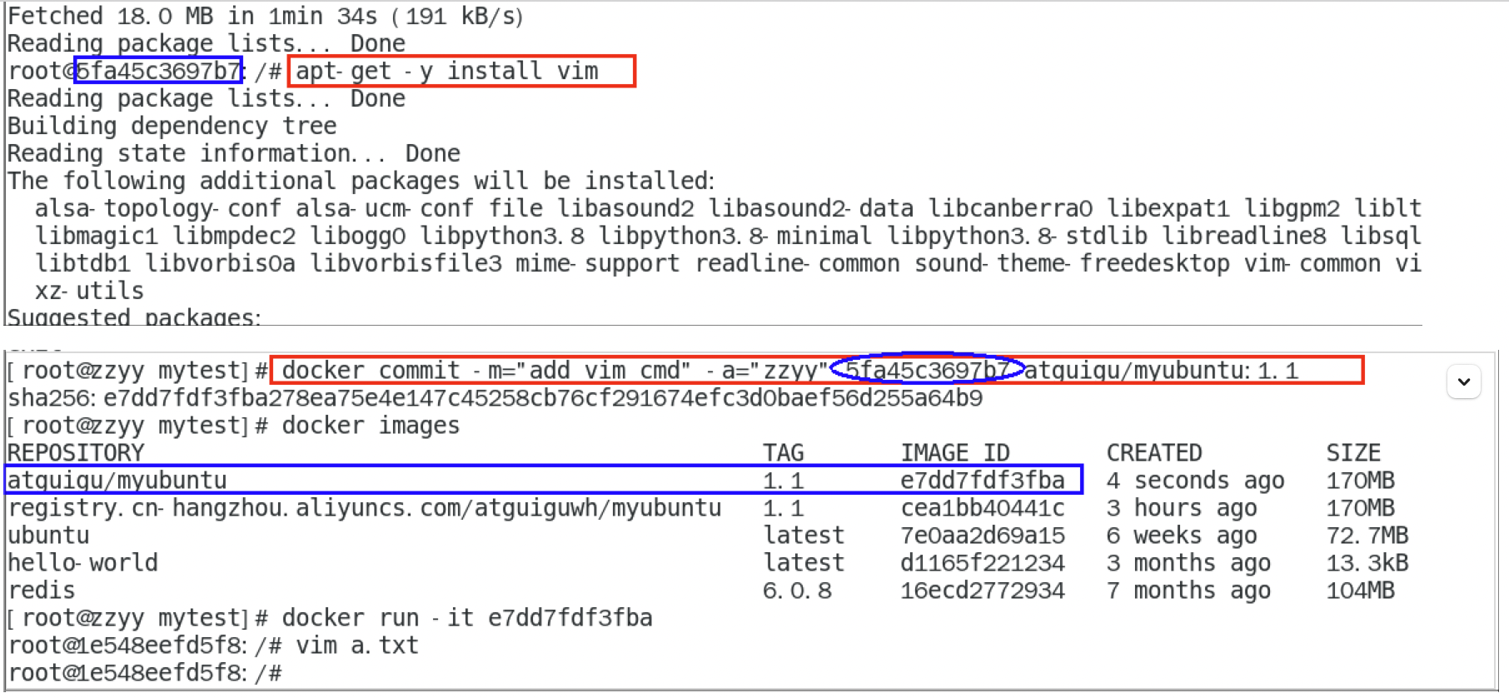This screenshot has height=698, width=1509.
Task: Select the redis repository name
Action: click(42, 591)
